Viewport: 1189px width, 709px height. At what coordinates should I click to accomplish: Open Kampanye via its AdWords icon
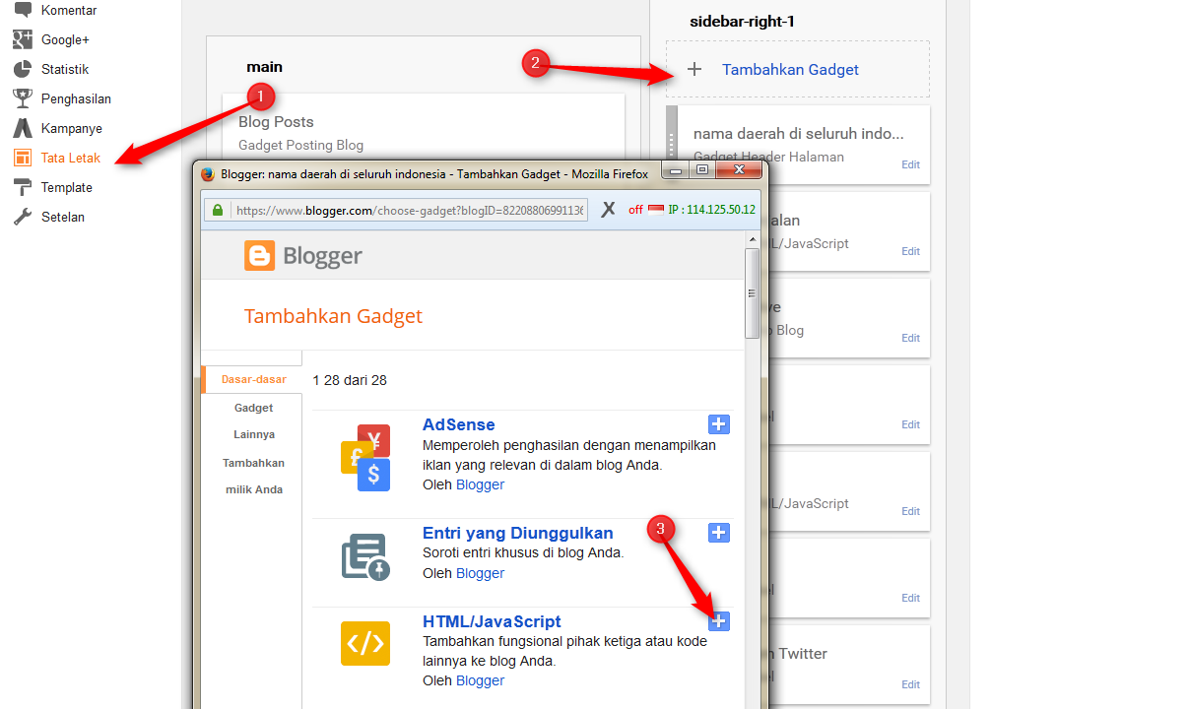click(x=23, y=129)
